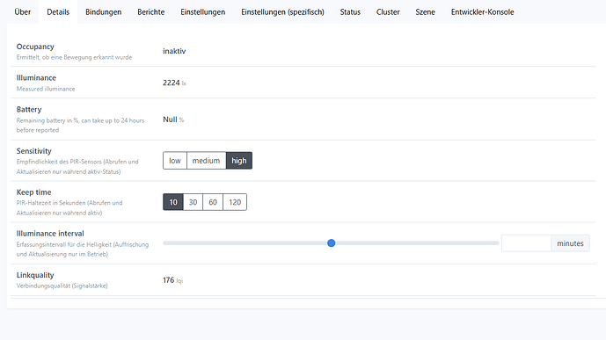The image size is (606, 340).
Task: Go to the Berichte tab
Action: (150, 12)
